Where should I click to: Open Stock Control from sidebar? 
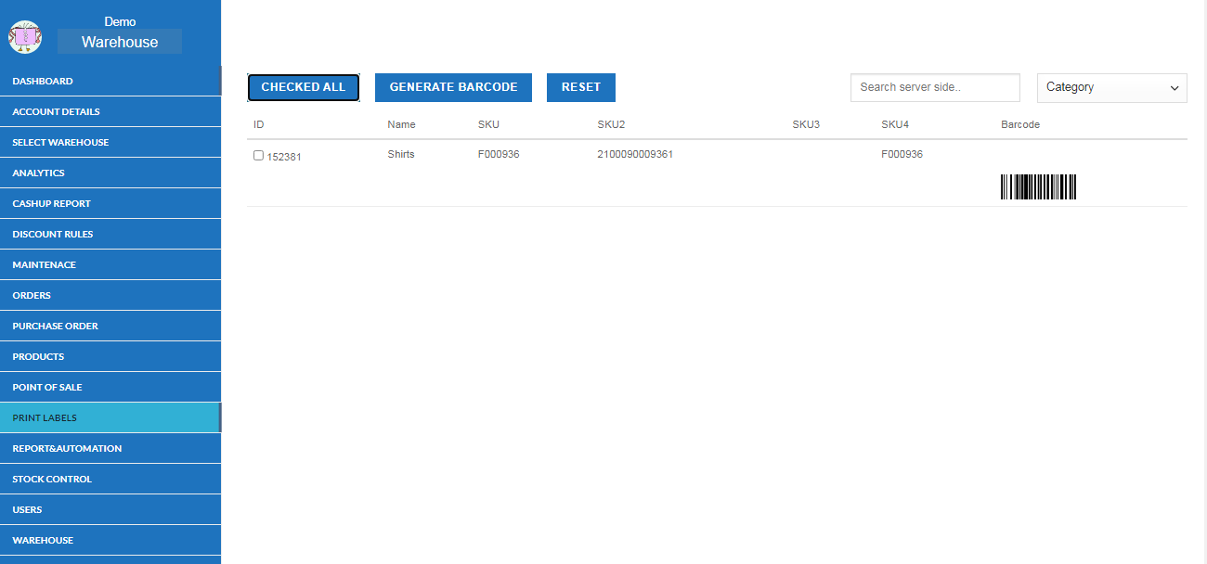click(52, 479)
